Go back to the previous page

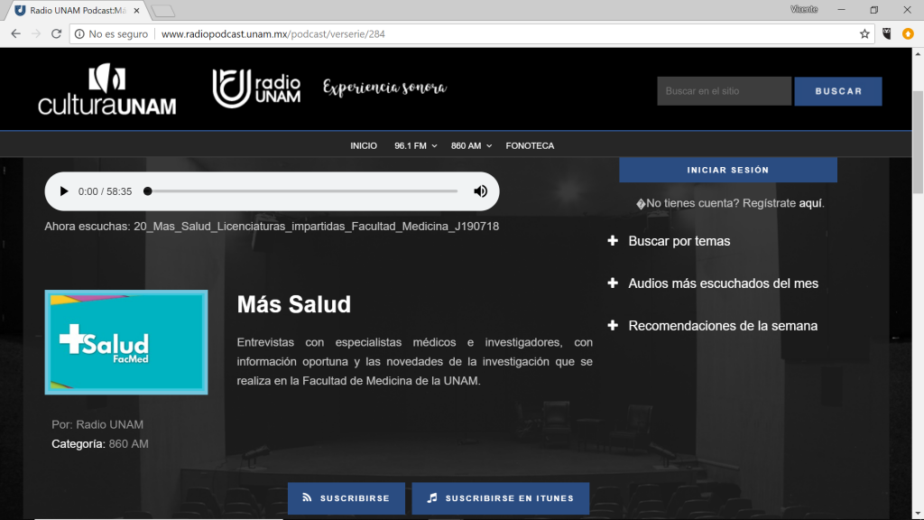(16, 33)
